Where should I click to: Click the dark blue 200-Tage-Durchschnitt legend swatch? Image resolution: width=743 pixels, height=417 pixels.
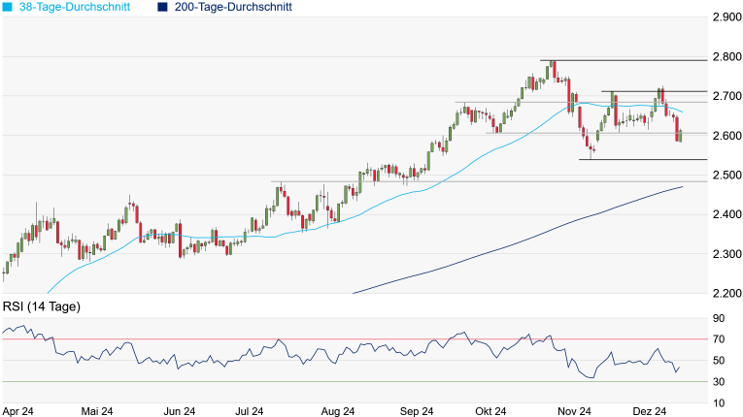(161, 7)
